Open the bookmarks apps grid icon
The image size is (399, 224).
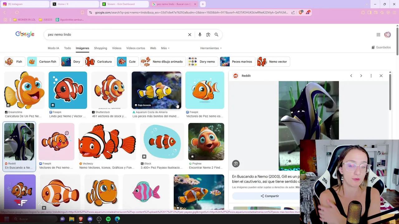pyautogui.click(x=5, y=20)
